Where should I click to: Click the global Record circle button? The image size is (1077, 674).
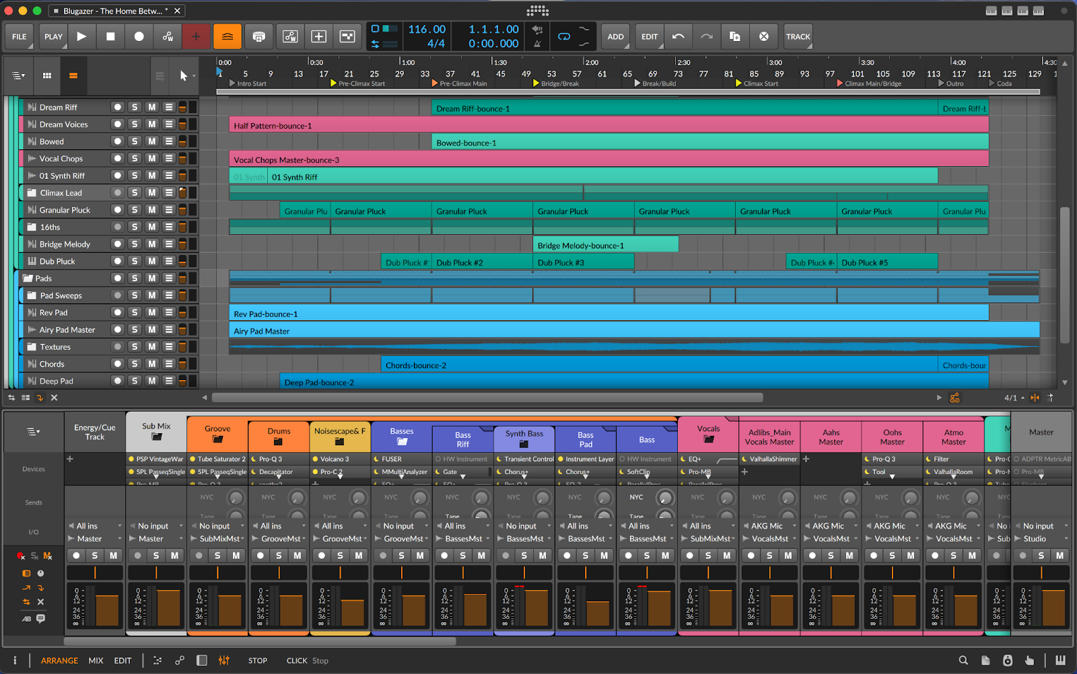tap(139, 36)
